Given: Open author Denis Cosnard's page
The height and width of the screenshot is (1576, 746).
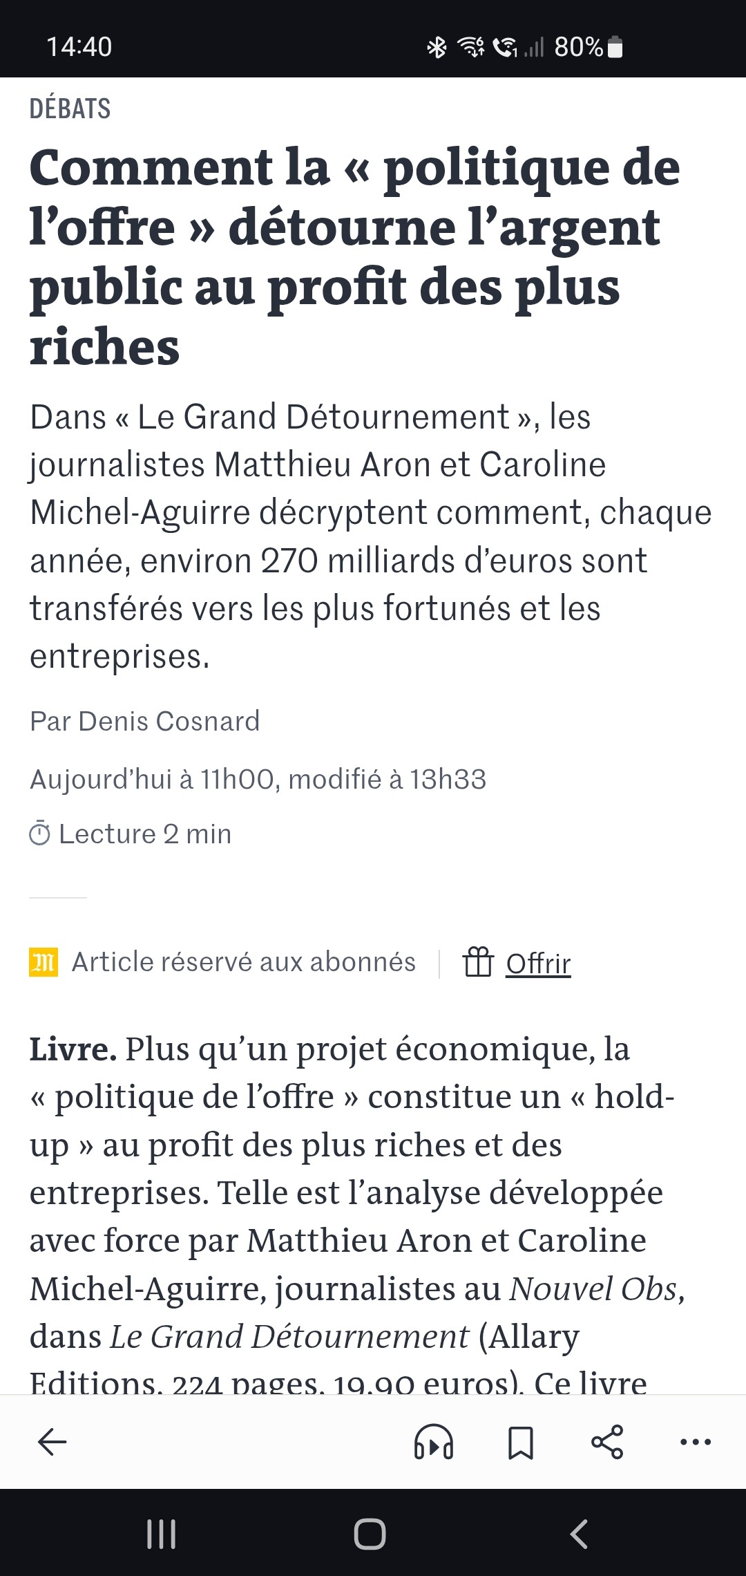Looking at the screenshot, I should 169,721.
